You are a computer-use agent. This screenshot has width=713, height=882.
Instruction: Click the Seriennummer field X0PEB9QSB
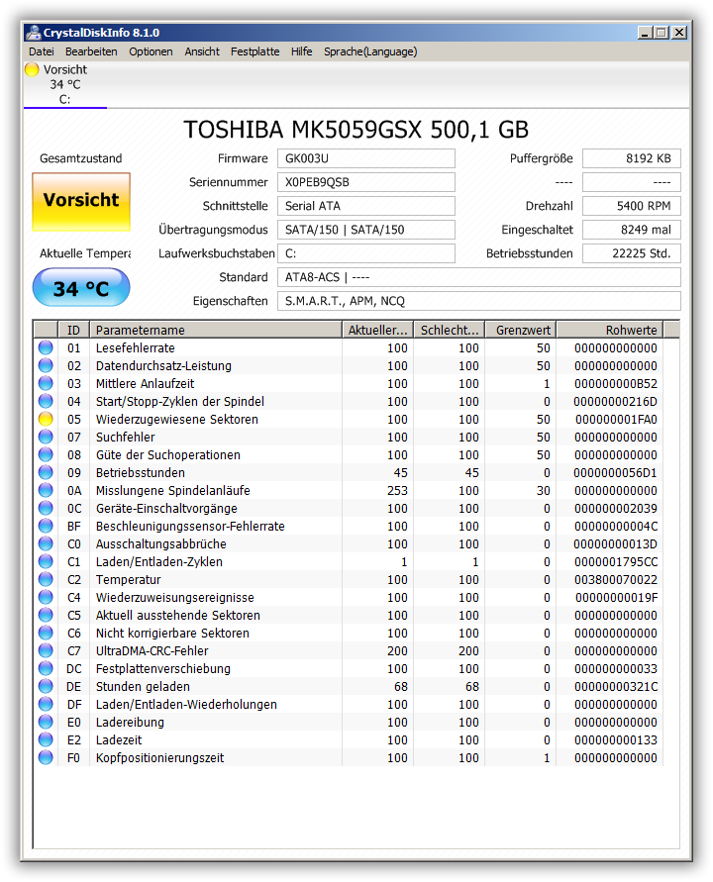point(365,182)
